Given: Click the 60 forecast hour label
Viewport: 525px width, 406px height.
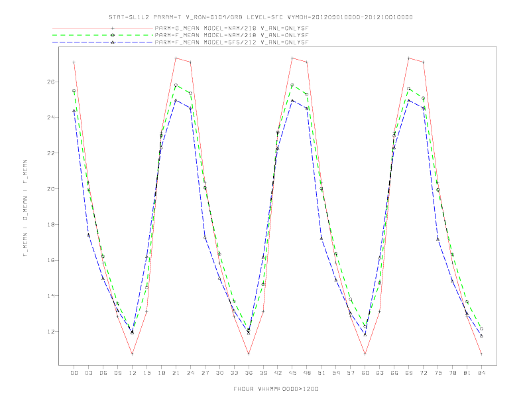Looking at the screenshot, I should point(365,373).
